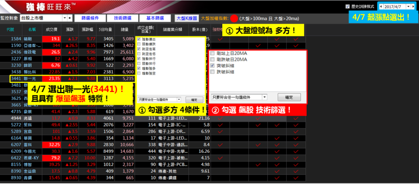Select stock code 8930 row
The height and width of the screenshot is (184, 419).
point(153,177)
